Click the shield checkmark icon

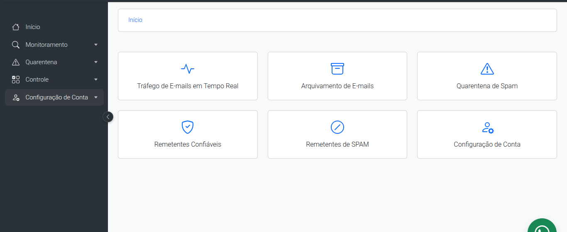click(x=188, y=127)
